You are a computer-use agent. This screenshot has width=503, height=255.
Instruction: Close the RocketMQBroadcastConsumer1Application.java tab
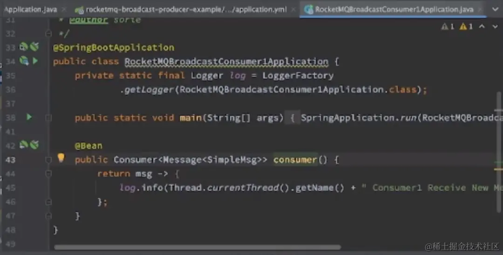480,9
